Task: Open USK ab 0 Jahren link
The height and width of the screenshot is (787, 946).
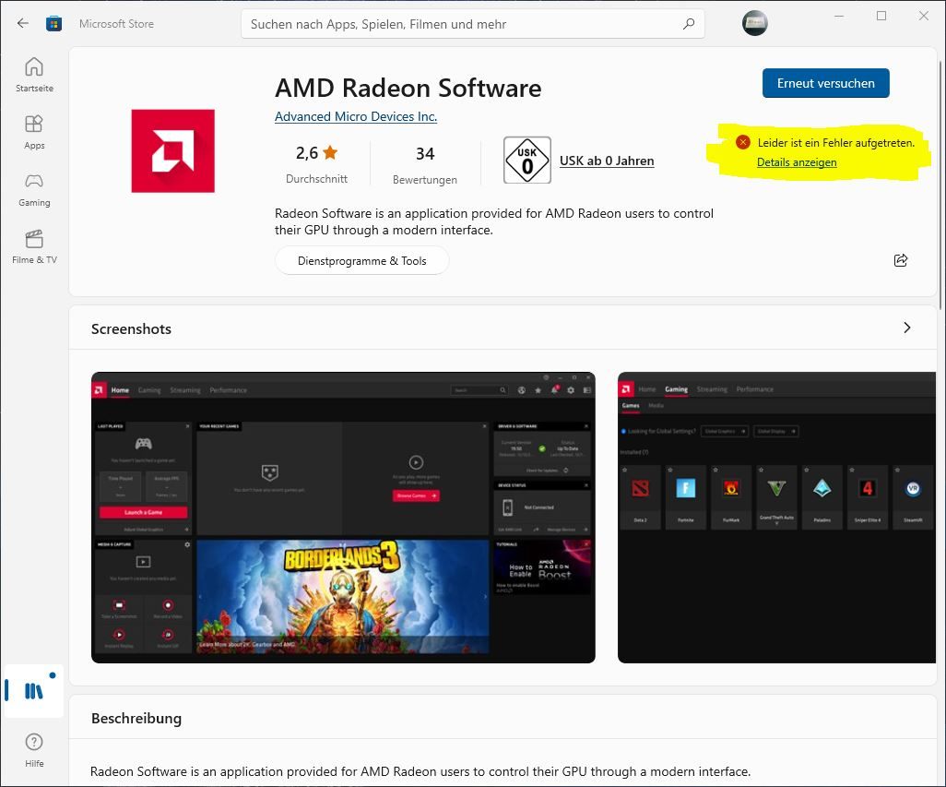Action: [x=607, y=161]
